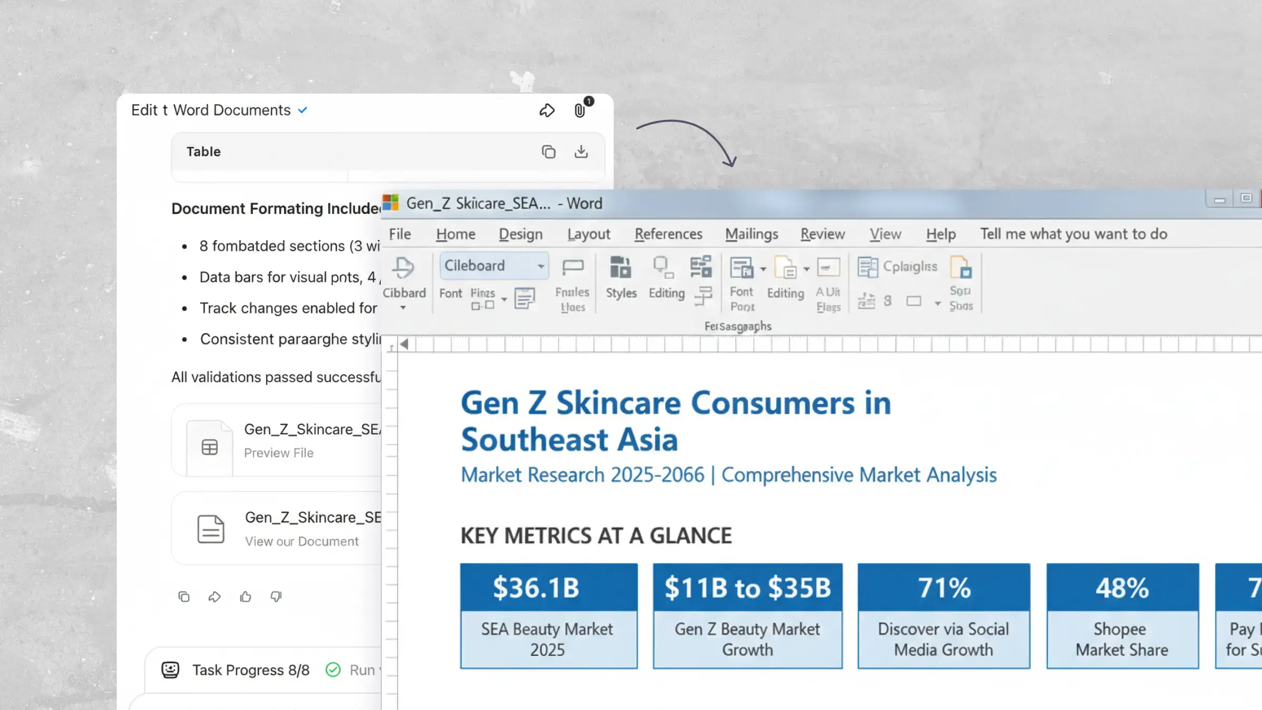Click the paragraph alignment icon beside Fiɲʒs
1262x710 pixels.
(524, 298)
